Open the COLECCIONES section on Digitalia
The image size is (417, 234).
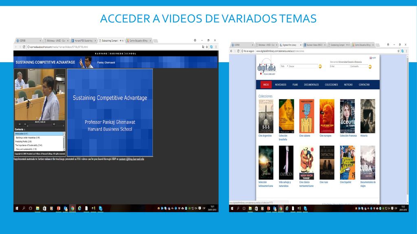point(331,84)
